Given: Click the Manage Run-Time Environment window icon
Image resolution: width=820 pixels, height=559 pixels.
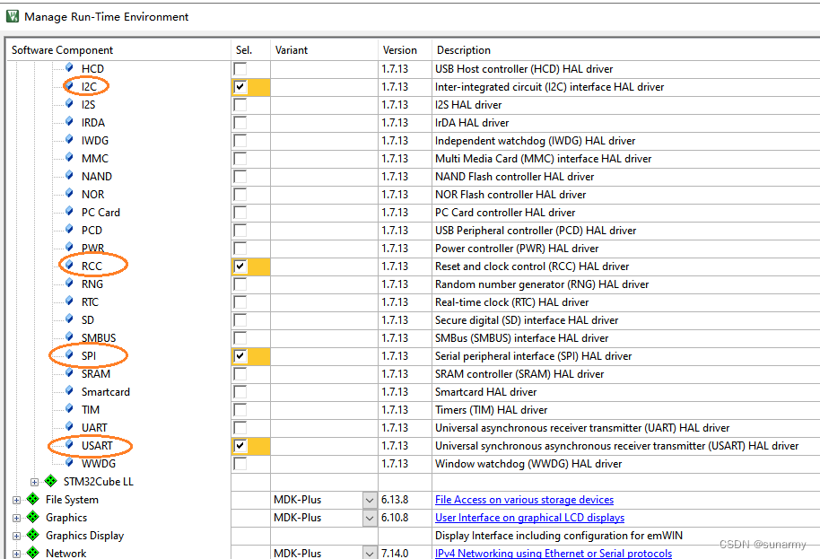Looking at the screenshot, I should coord(12,16).
